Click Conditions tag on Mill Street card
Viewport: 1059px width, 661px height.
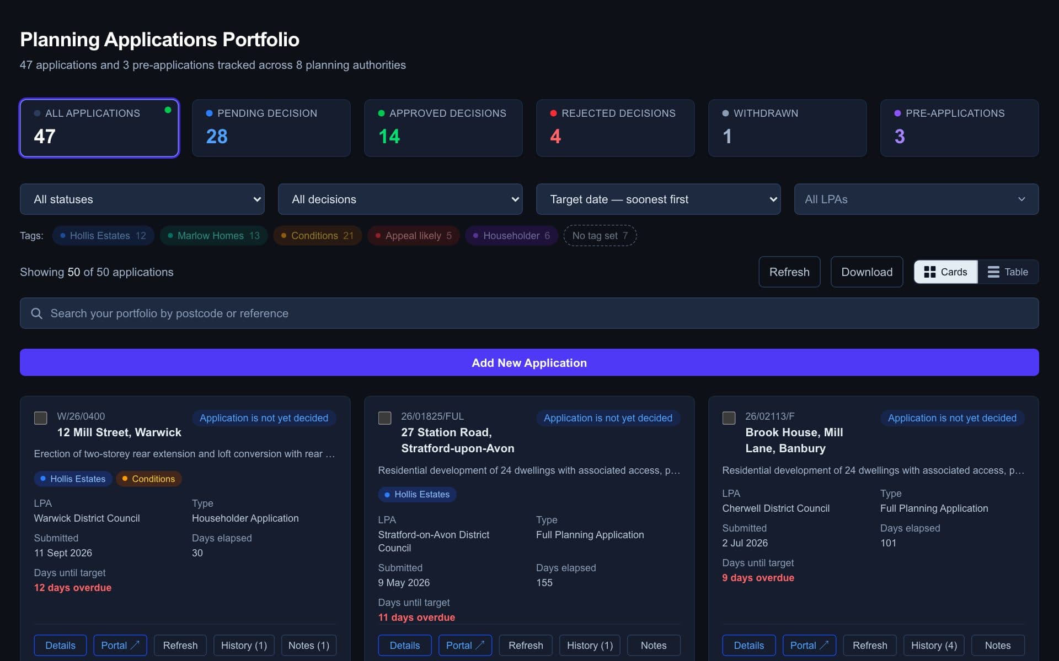point(148,479)
